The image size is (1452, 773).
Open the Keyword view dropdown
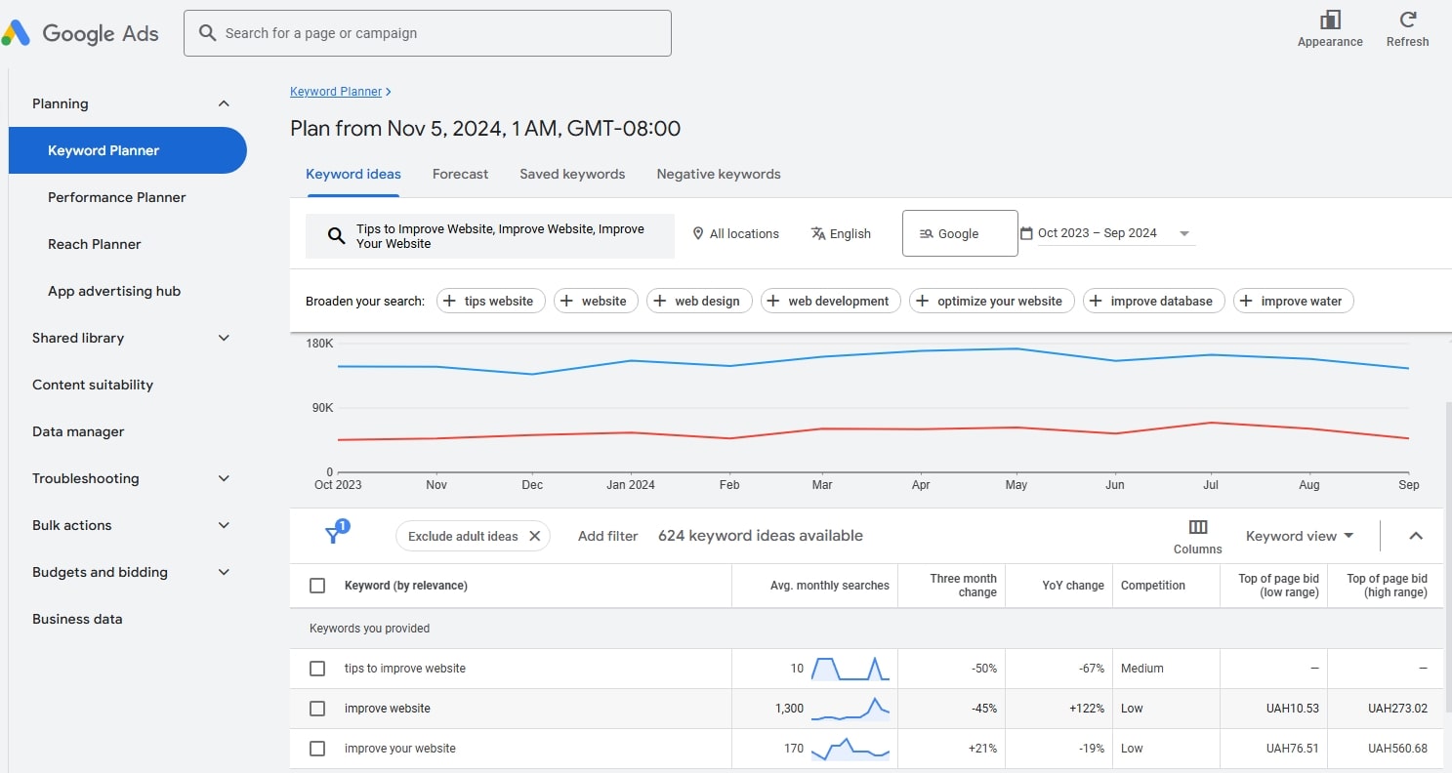1299,536
